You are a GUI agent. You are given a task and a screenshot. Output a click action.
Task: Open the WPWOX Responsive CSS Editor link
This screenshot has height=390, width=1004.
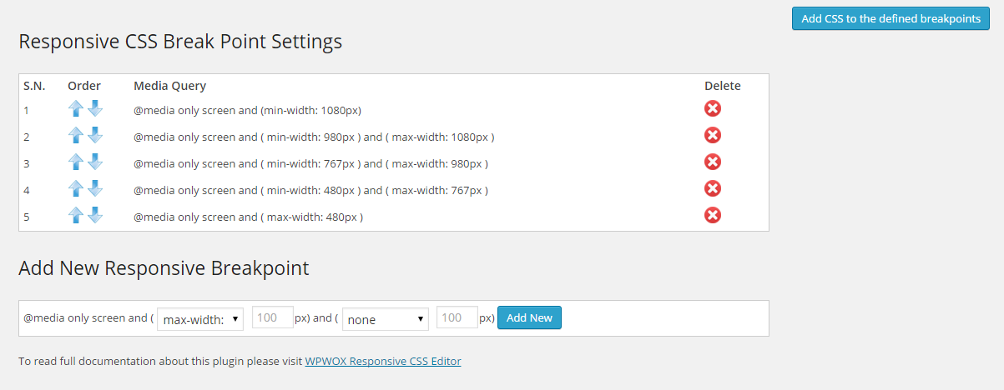383,361
